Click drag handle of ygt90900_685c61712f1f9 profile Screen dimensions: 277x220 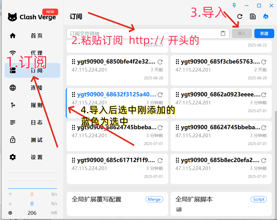click(74, 161)
